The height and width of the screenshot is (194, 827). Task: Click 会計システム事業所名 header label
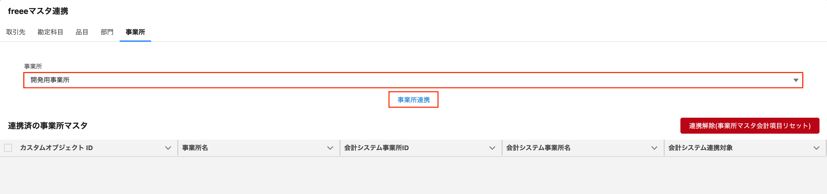[x=538, y=148]
